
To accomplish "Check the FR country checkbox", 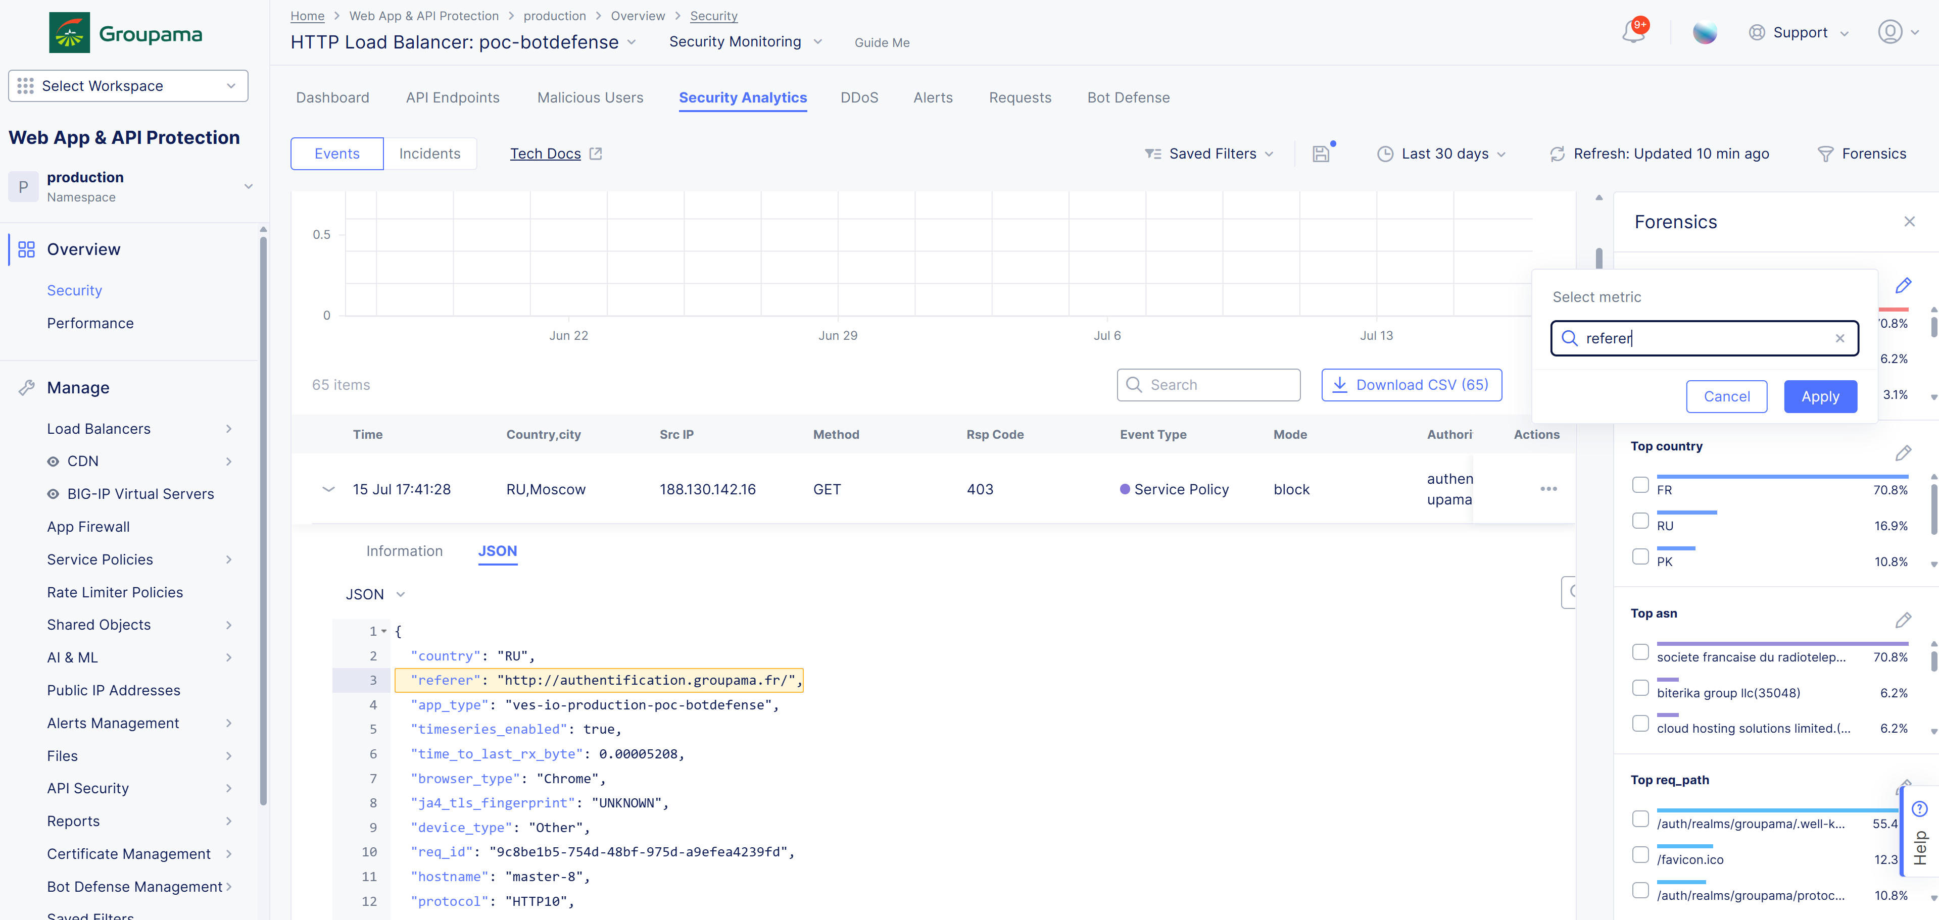I will 1640,484.
